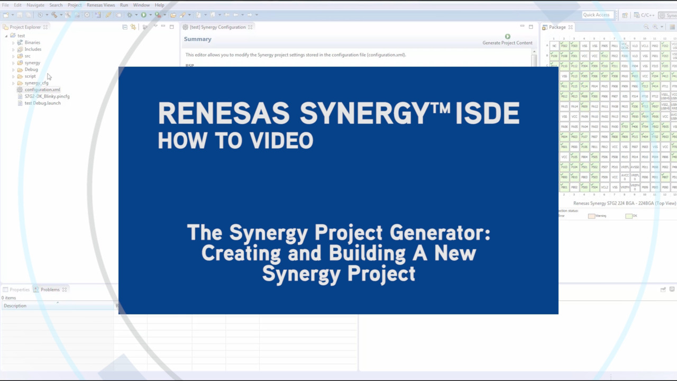677x381 pixels.
Task: Expand the Binaries tree node
Action: coord(13,42)
